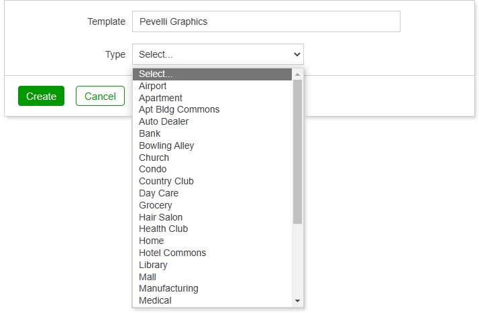The image size is (479, 313).
Task: Click the green Create button
Action: point(41,96)
